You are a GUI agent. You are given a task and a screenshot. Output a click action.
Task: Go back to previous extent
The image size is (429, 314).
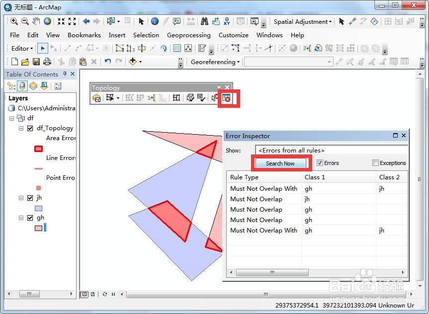tap(86, 21)
